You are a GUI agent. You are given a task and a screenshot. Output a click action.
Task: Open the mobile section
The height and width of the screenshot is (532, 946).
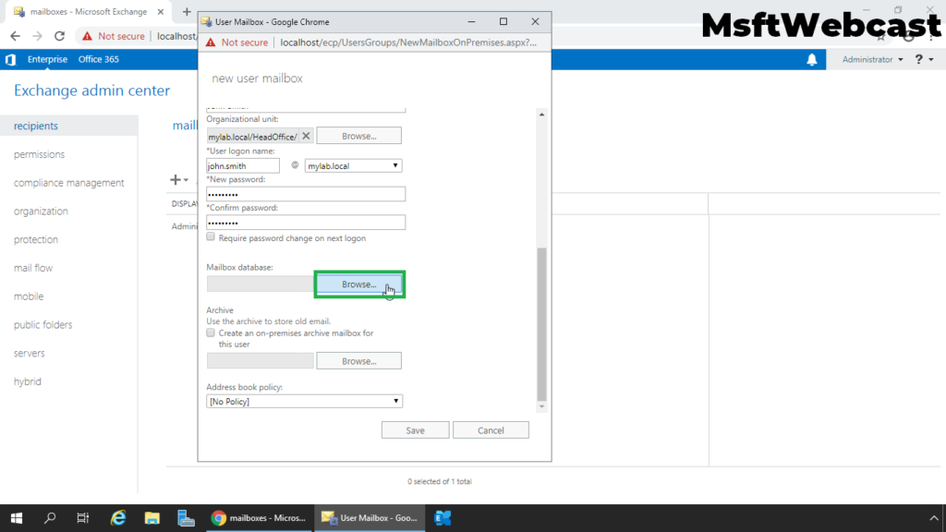pos(29,296)
